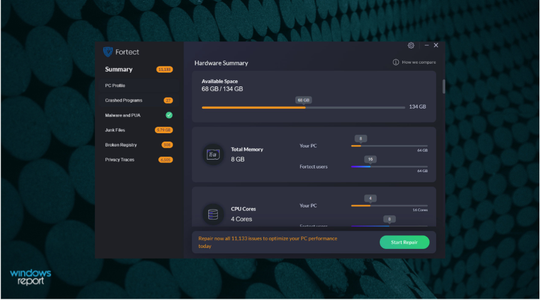This screenshot has height=300, width=540.
Task: Close the Fortect window
Action: (436, 46)
